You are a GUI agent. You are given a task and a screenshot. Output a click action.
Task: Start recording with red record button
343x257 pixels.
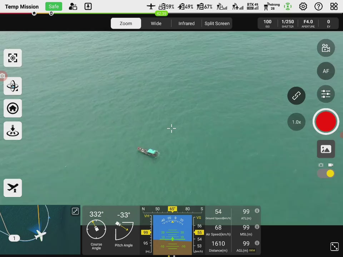(325, 122)
